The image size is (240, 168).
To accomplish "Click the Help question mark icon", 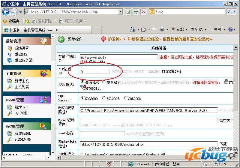I will pyautogui.click(x=230, y=29).
